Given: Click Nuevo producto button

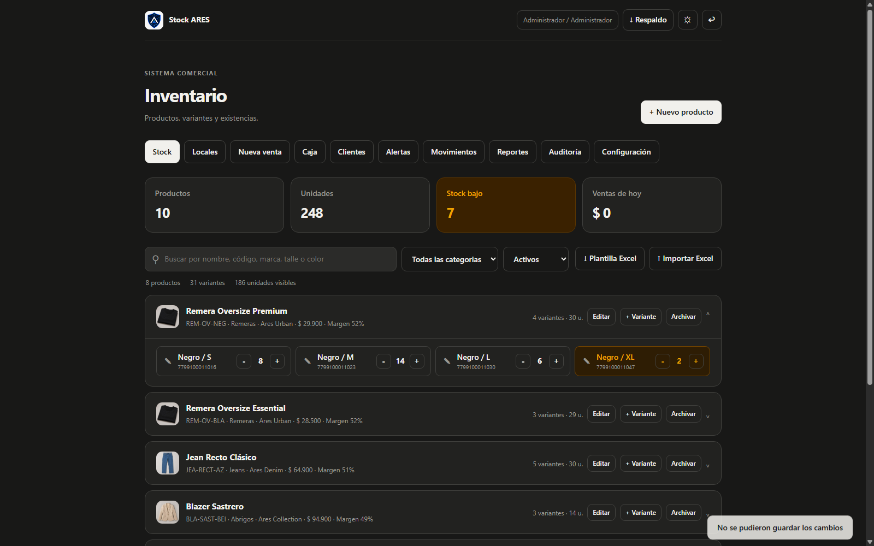Looking at the screenshot, I should click(681, 112).
